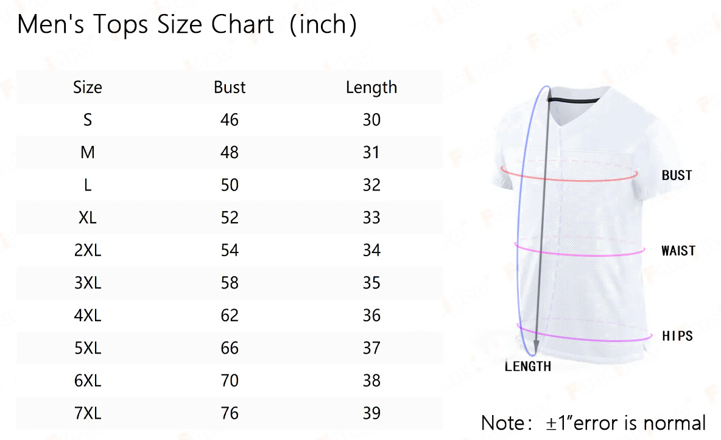Click the WAIST label beside the jersey
The height and width of the screenshot is (440, 721).
click(678, 251)
